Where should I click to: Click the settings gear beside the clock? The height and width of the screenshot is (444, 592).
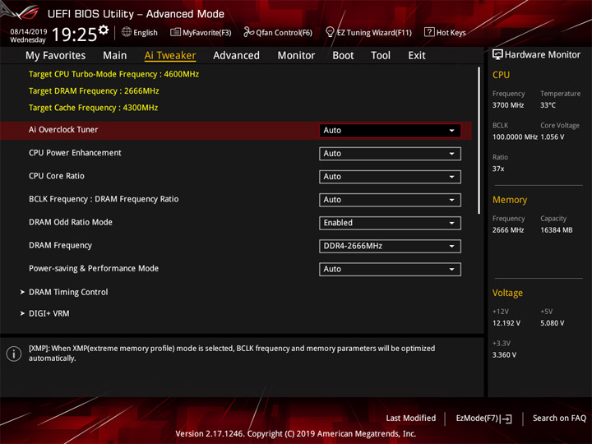click(104, 30)
